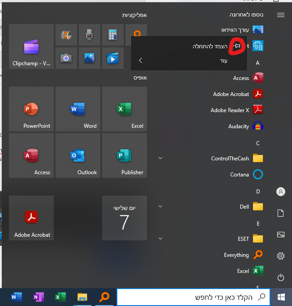
Task: Launch the PowerPoint tile
Action: point(31,109)
